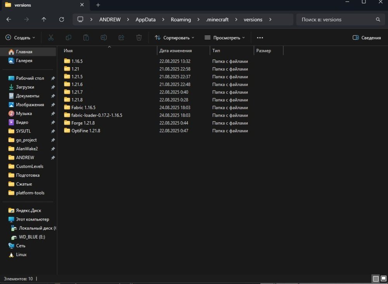Image resolution: width=388 pixels, height=284 pixels.
Task: Open Загрузки in the sidebar
Action: point(29,87)
